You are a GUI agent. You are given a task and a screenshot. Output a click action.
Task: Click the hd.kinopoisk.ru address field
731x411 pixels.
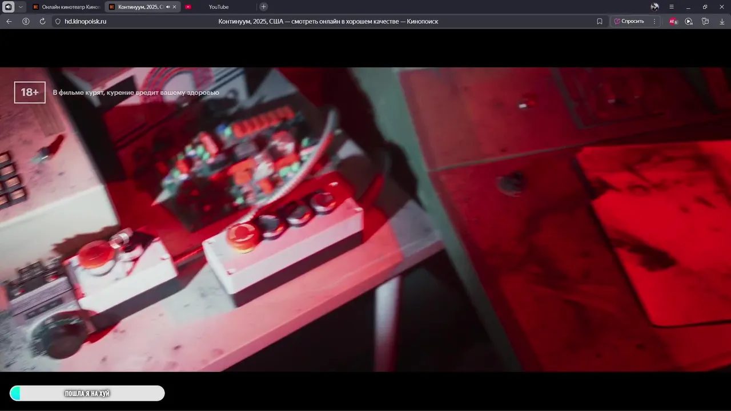click(x=85, y=21)
